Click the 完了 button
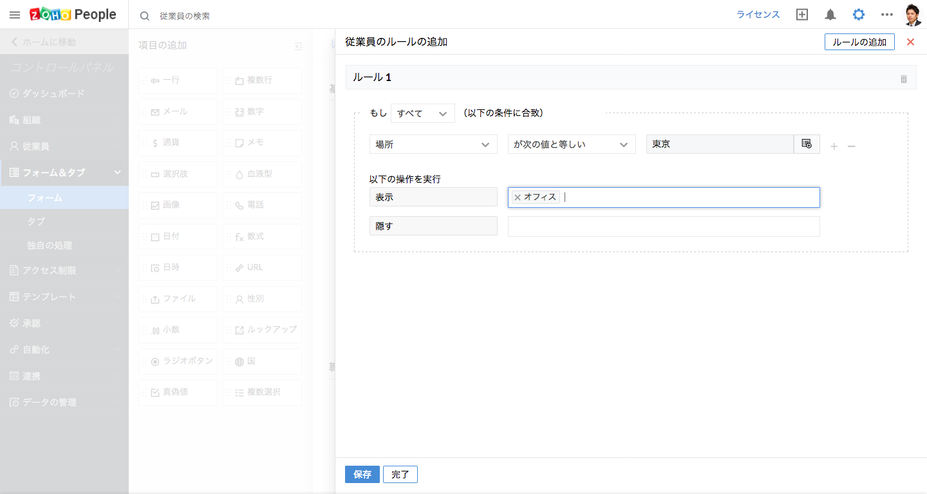This screenshot has width=927, height=494. [x=400, y=475]
